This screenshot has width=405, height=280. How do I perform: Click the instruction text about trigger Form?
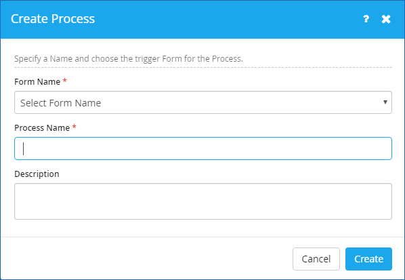point(129,59)
